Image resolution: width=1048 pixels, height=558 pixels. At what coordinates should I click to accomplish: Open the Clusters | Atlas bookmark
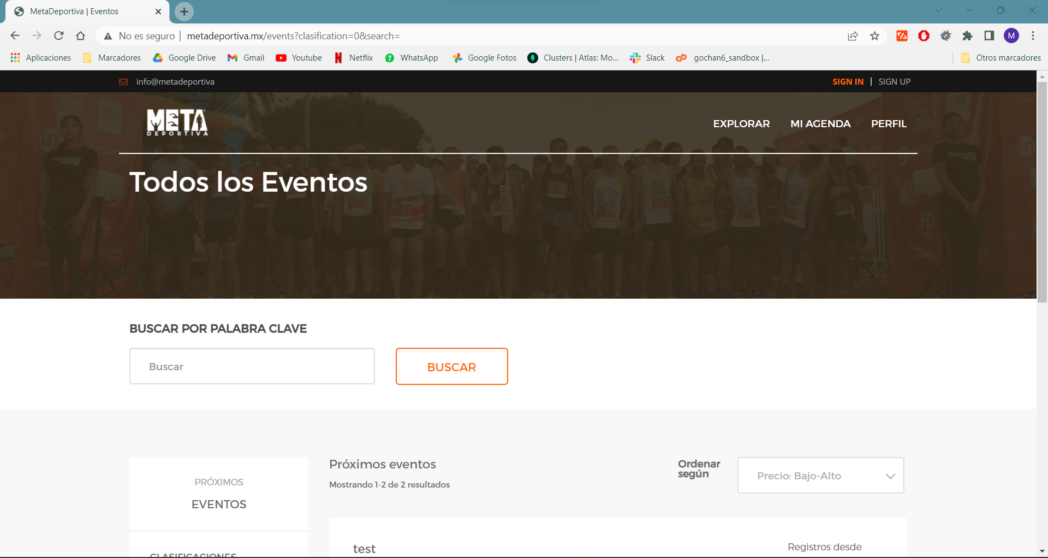tap(573, 58)
